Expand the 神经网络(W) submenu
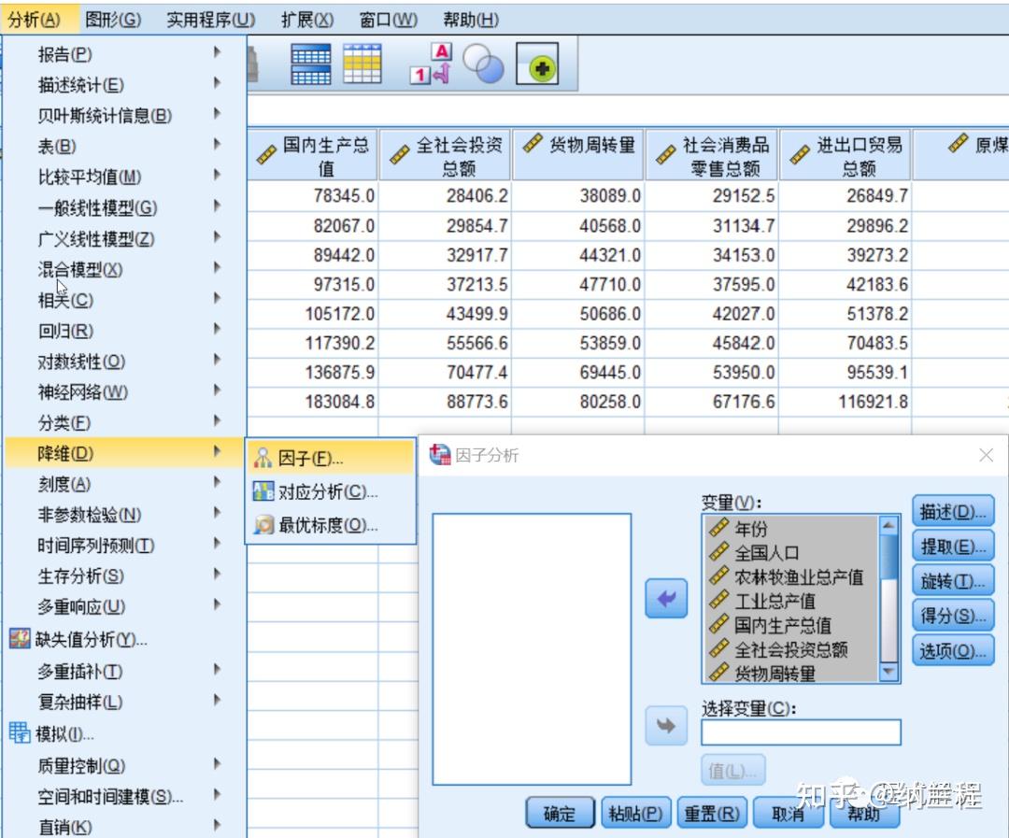1009x838 pixels. point(124,391)
